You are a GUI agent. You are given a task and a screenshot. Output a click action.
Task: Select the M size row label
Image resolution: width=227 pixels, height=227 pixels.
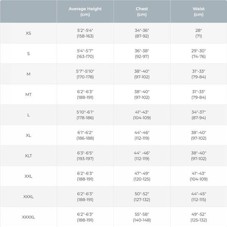pyautogui.click(x=28, y=74)
